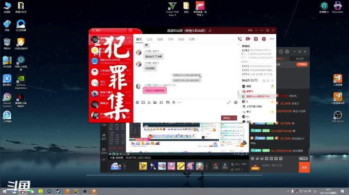The height and width of the screenshot is (195, 349).
Task: Select the highlighted member row in QQ member list
Action: coord(258,97)
